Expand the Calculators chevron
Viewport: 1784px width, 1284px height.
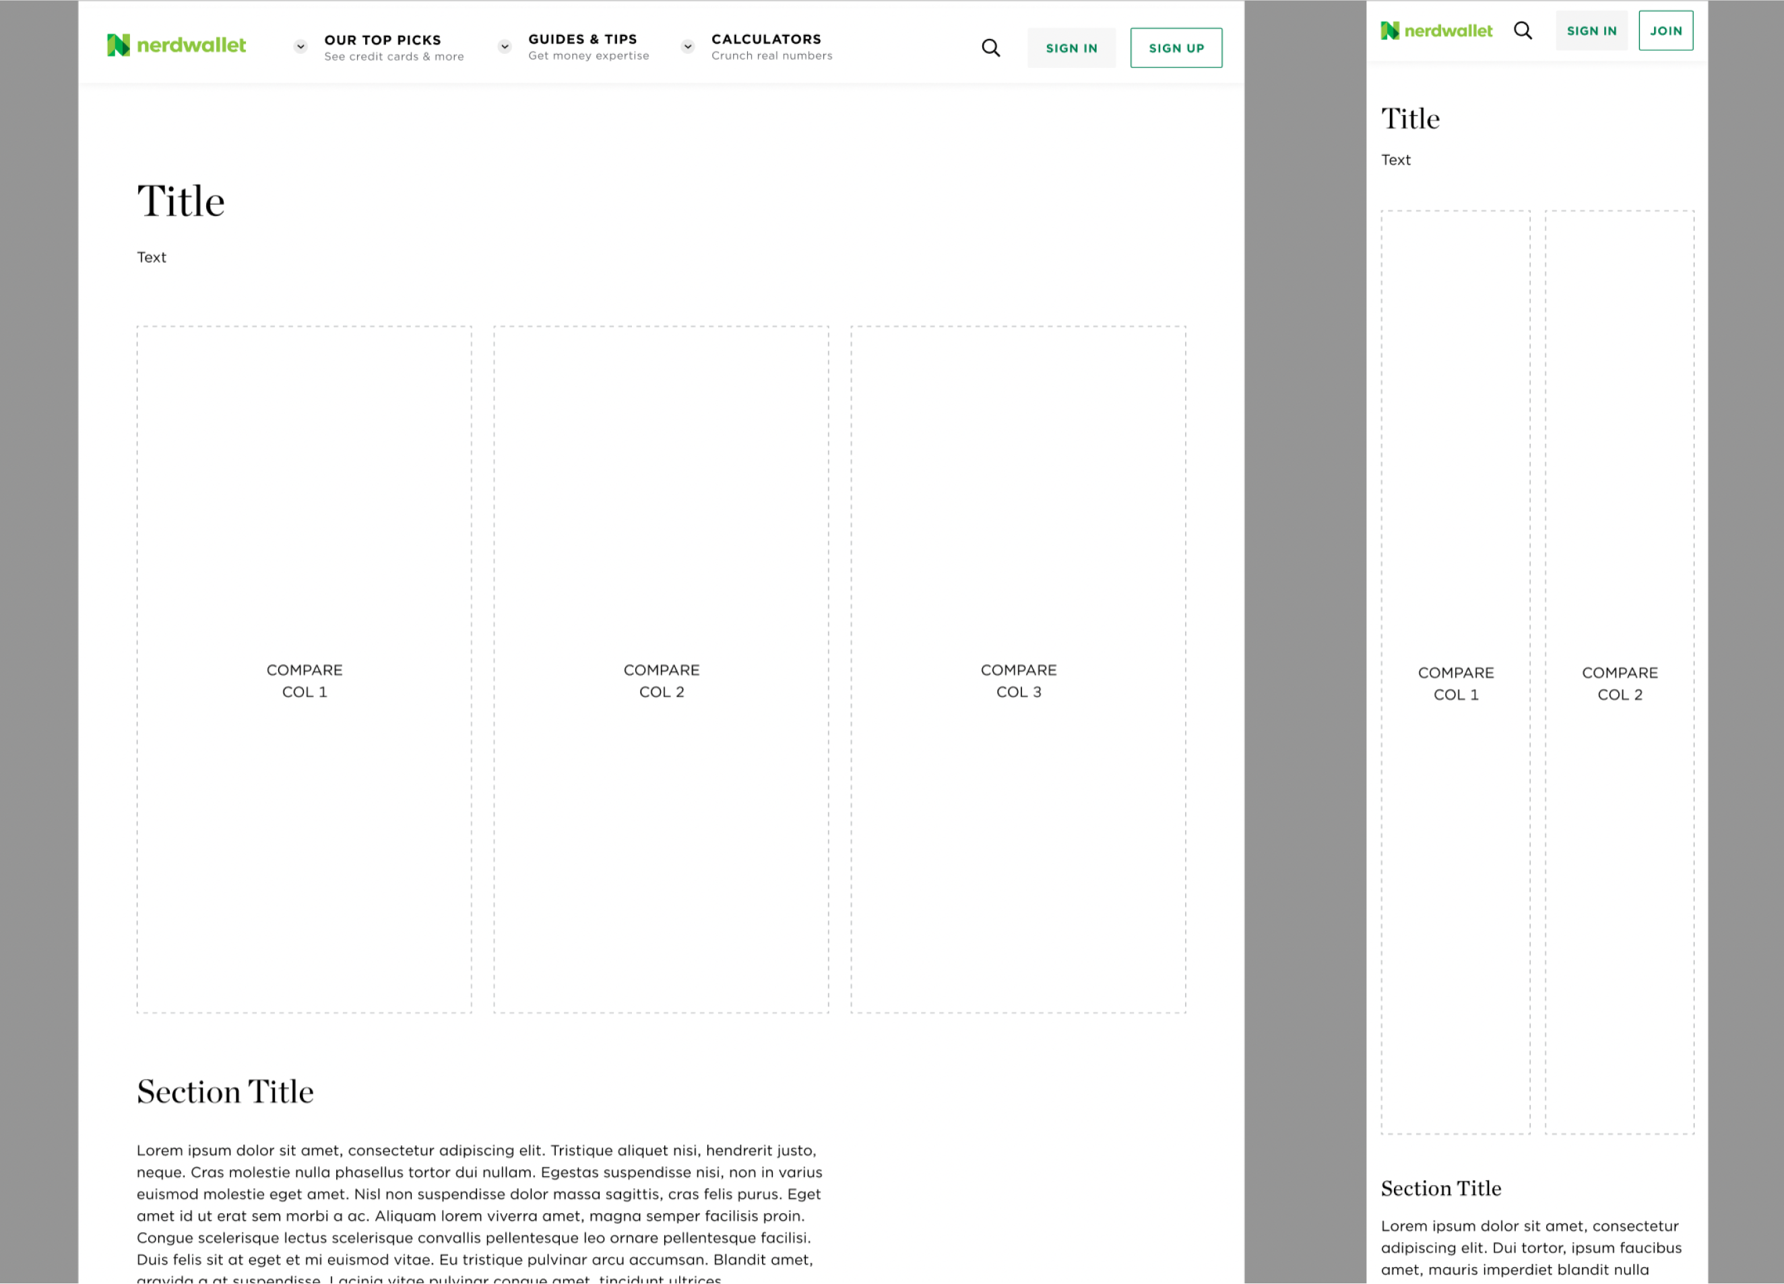pos(687,46)
